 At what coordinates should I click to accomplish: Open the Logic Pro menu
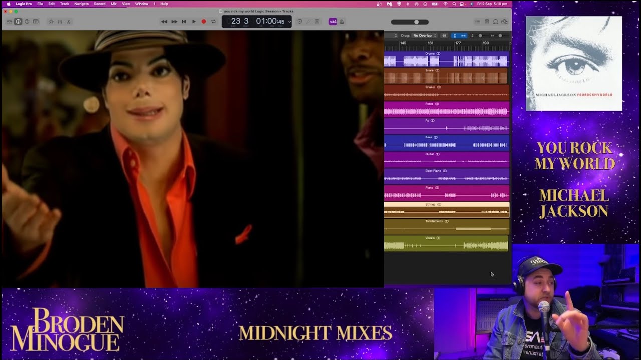24,4
